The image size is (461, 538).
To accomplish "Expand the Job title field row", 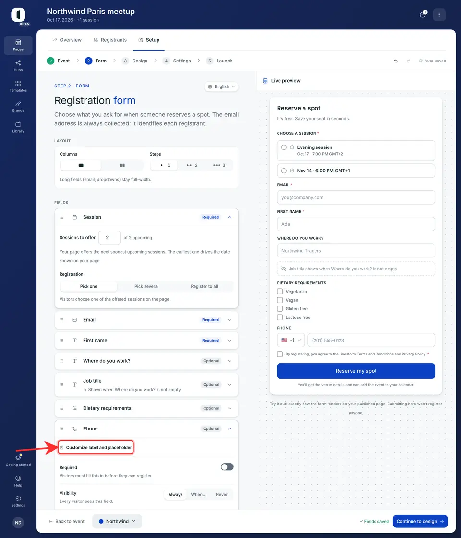I will pos(230,385).
